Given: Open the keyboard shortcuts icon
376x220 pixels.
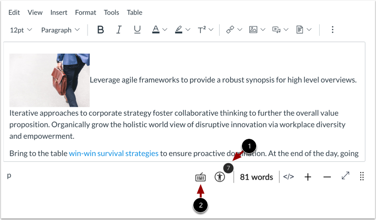Looking at the screenshot, I should click(x=201, y=177).
